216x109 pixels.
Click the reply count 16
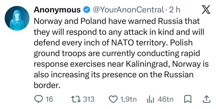[49, 99]
